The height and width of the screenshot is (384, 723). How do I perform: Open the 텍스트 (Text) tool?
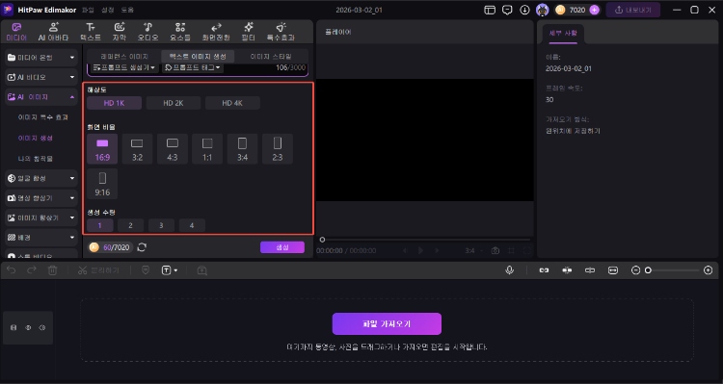pyautogui.click(x=91, y=32)
